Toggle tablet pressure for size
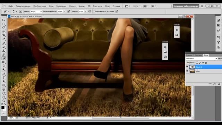 tap(117, 11)
